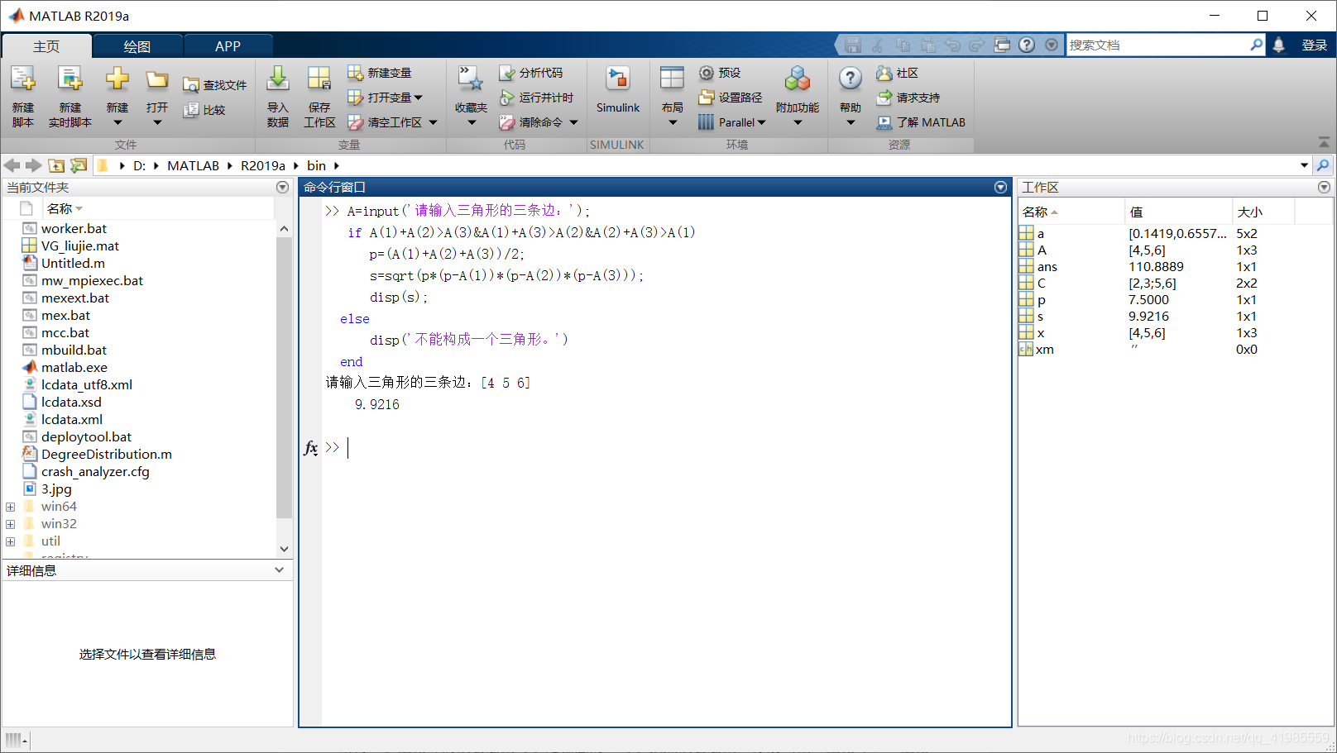Select matlab.exe in file list
The height and width of the screenshot is (753, 1337).
[74, 367]
